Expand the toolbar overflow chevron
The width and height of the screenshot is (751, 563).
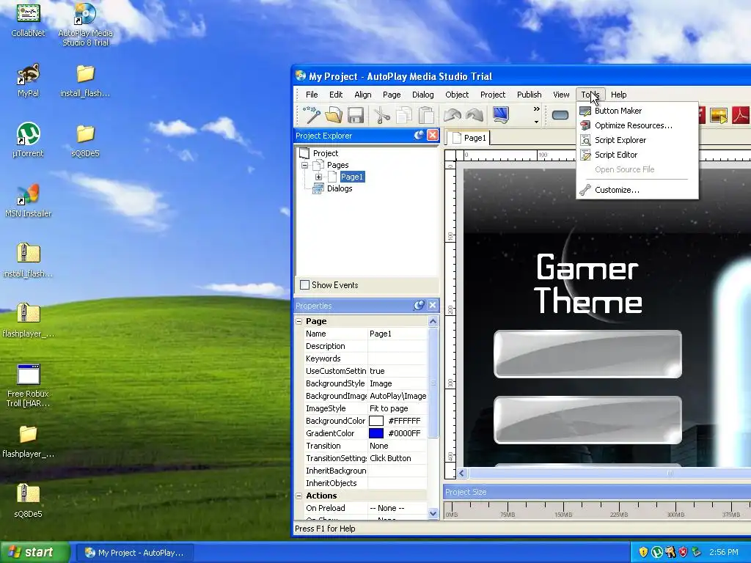coord(536,109)
